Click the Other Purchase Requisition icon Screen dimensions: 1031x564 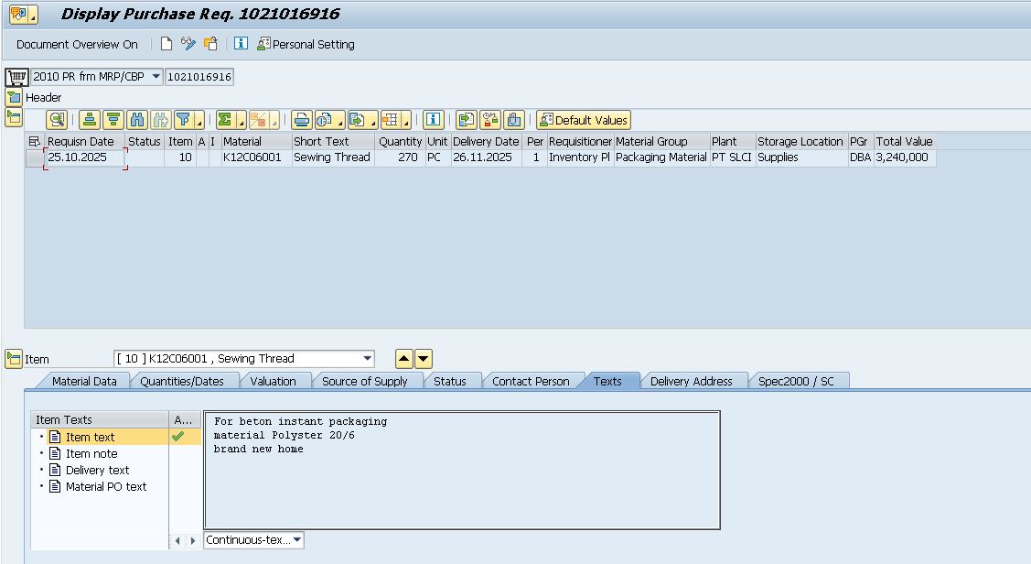tap(210, 44)
